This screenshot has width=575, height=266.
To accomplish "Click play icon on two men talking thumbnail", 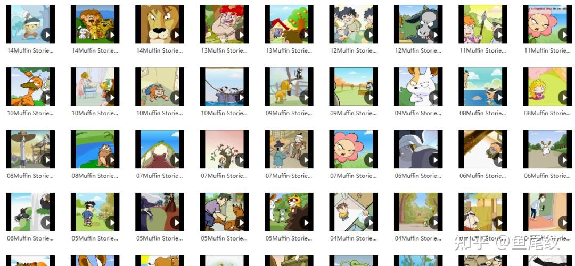I will pos(306,160).
